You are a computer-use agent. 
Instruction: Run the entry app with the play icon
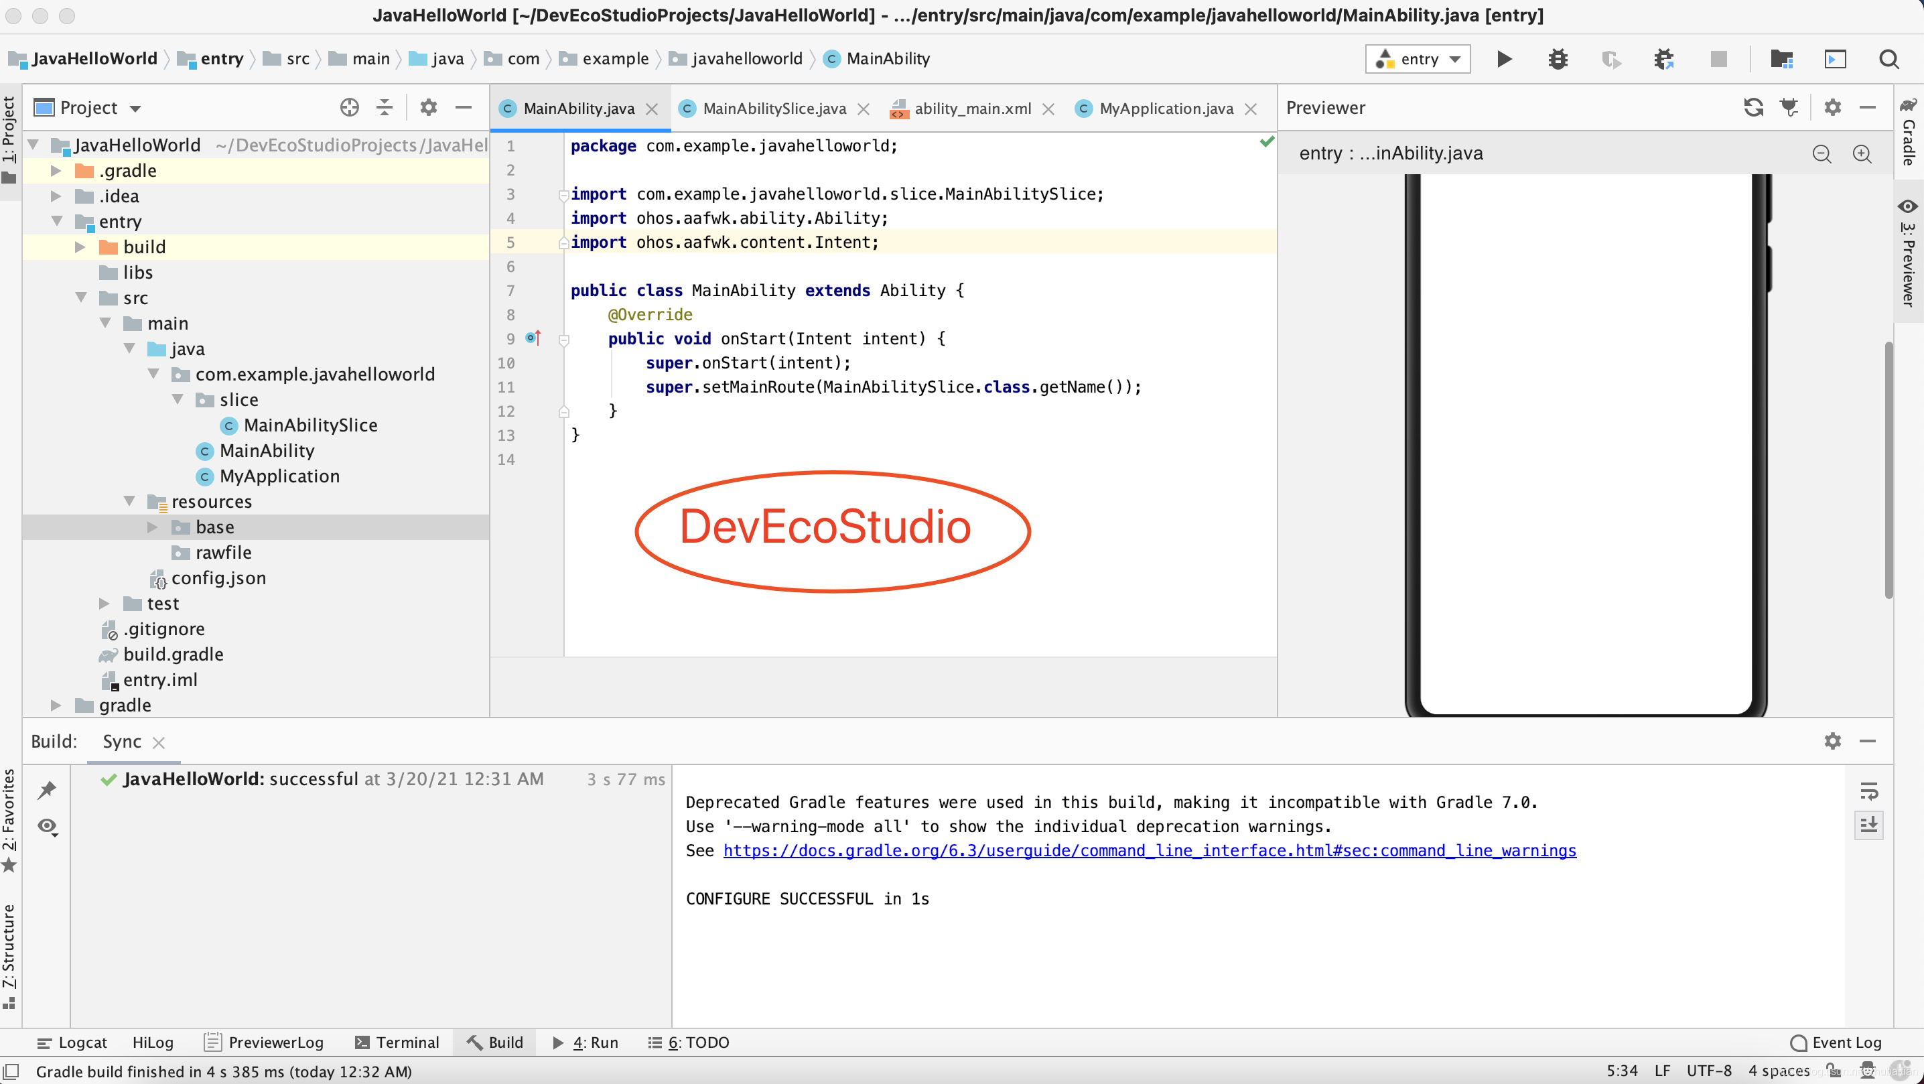click(1504, 59)
